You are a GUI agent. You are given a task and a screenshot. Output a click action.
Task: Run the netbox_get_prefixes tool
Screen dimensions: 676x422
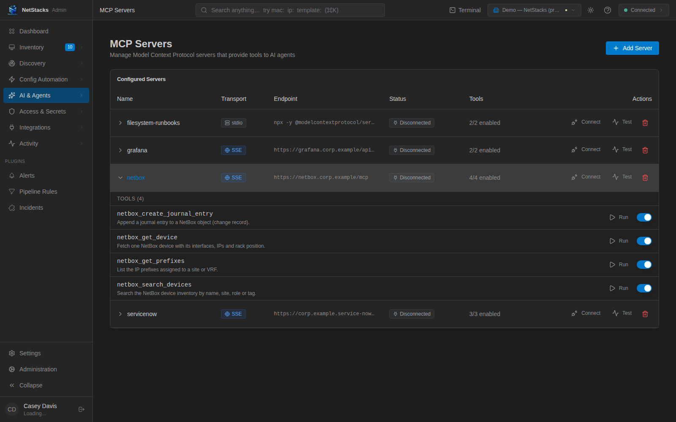tap(619, 265)
